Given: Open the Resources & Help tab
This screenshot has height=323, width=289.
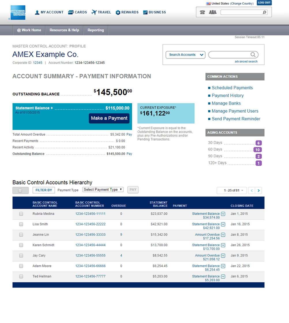Looking at the screenshot, I should pyautogui.click(x=64, y=30).
